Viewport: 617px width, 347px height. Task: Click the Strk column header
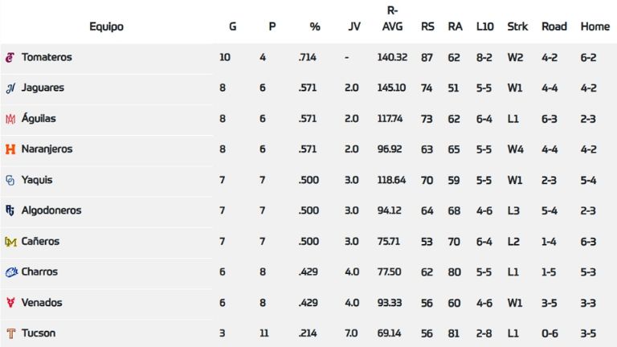click(517, 27)
